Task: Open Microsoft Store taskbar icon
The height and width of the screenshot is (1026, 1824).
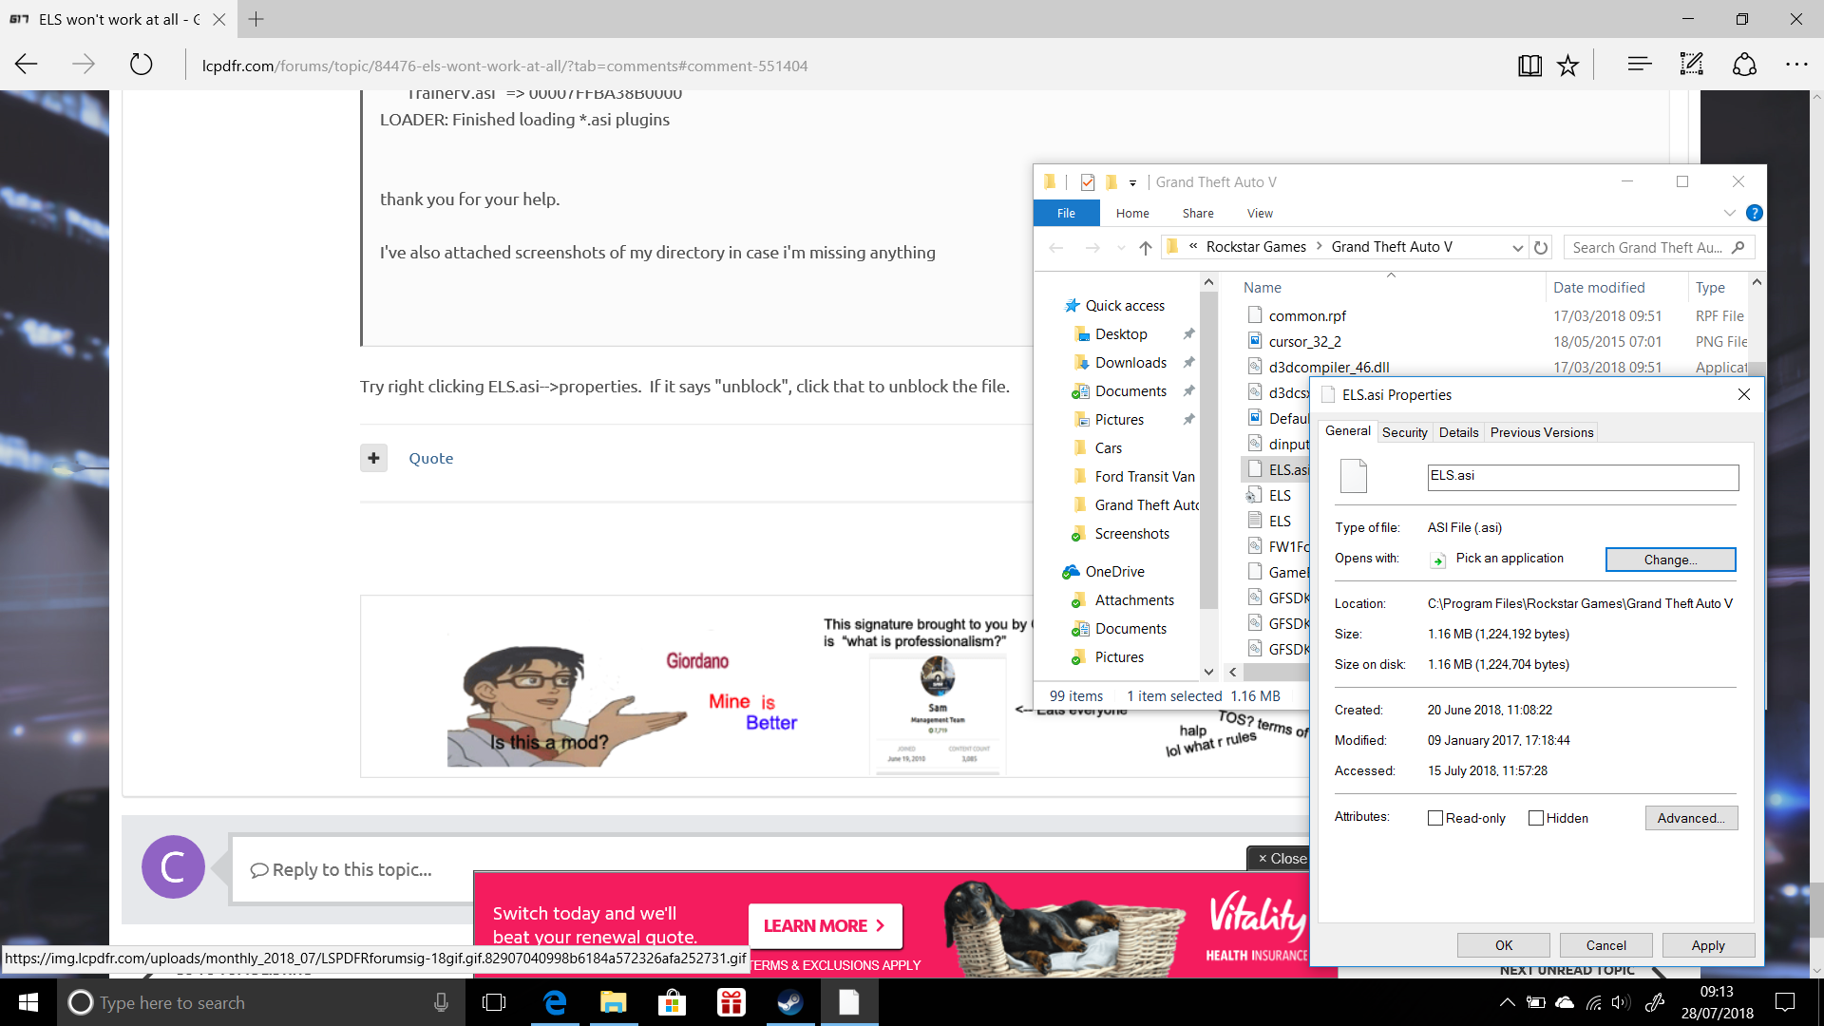Action: point(672,1002)
